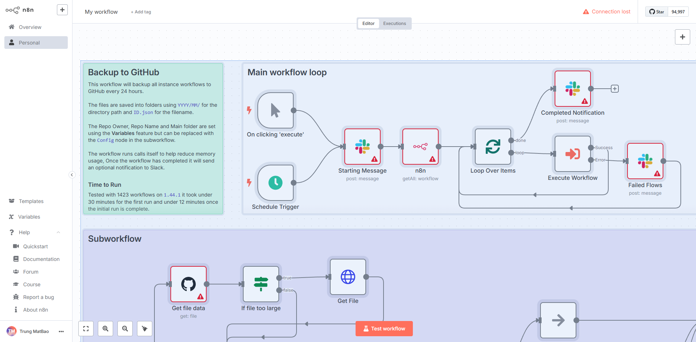Click the Test workflow button

pos(384,329)
